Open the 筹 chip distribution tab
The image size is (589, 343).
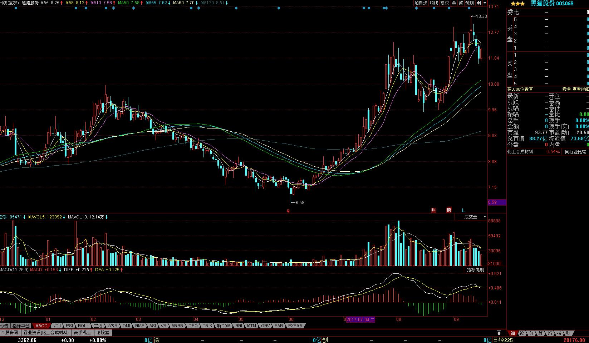click(x=540, y=333)
